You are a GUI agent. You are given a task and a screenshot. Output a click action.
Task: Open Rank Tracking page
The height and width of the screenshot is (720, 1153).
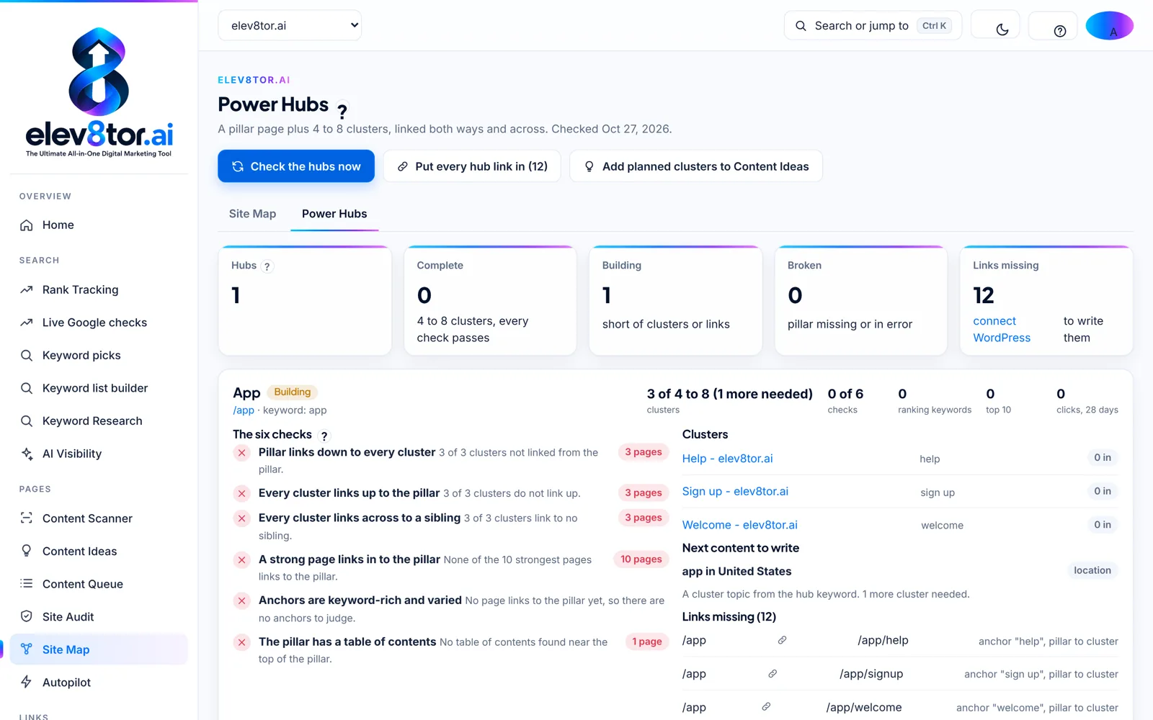click(x=99, y=290)
